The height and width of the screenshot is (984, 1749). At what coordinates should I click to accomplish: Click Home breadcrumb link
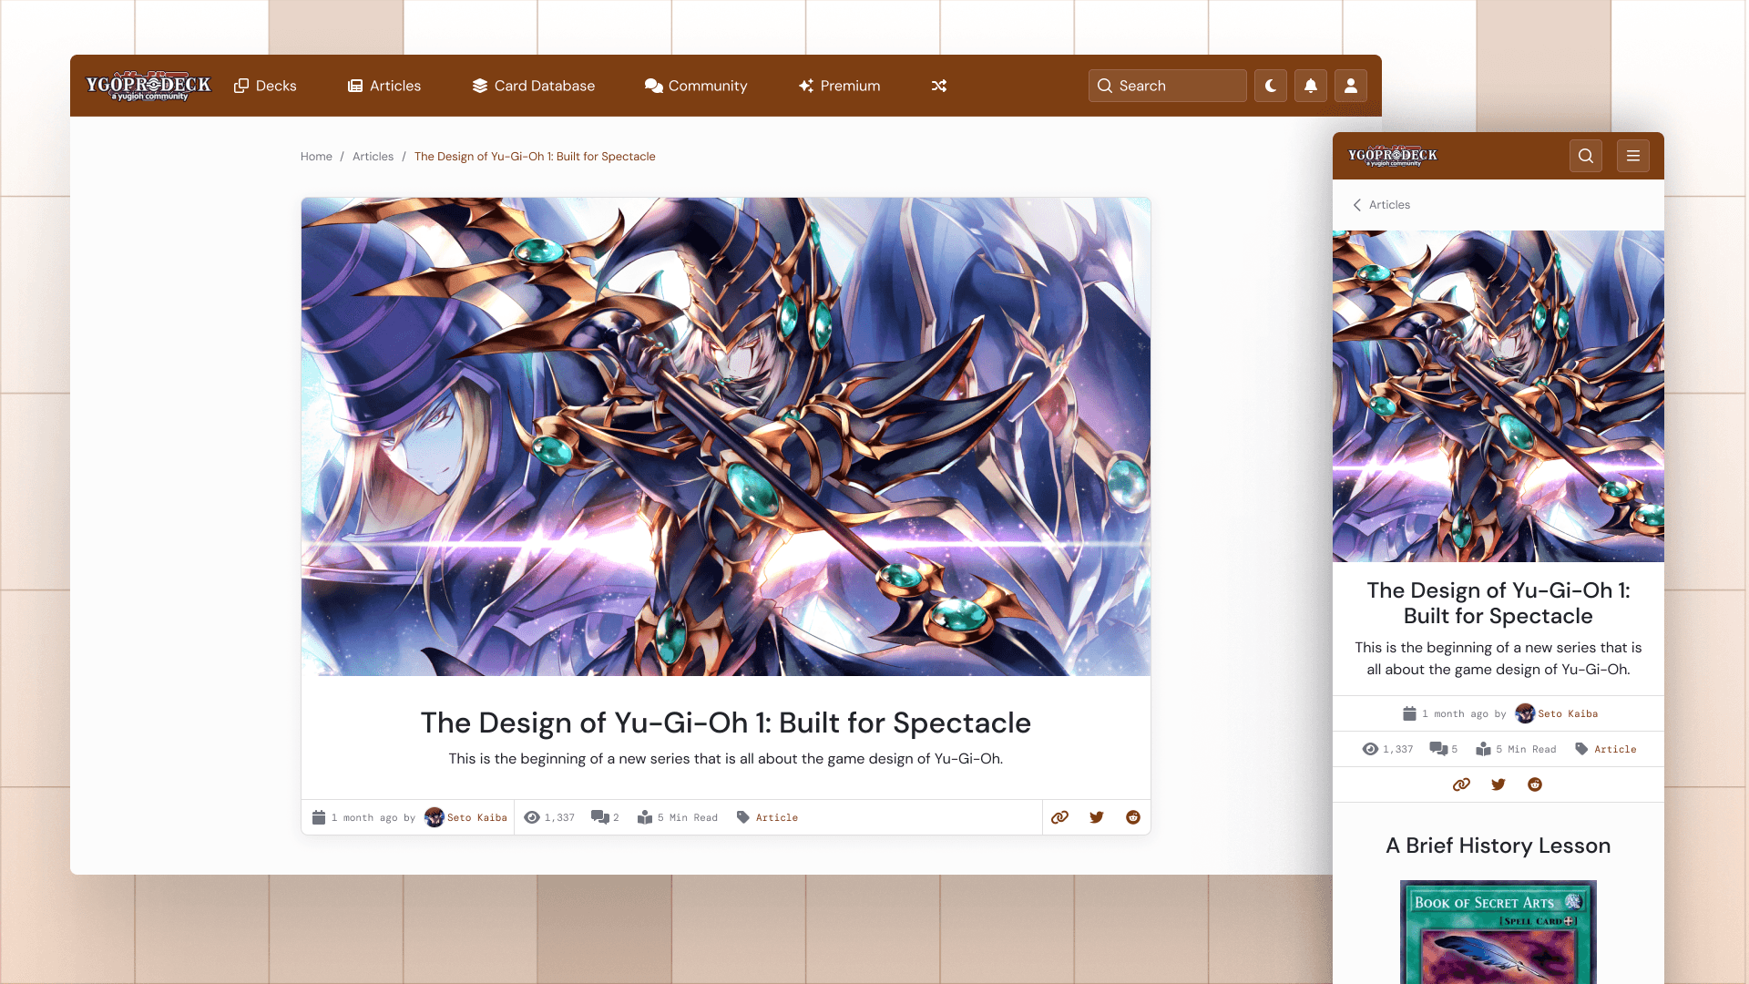[316, 157]
